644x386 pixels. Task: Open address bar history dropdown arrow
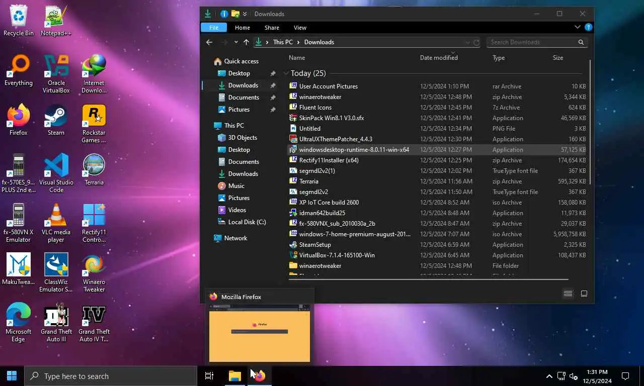pyautogui.click(x=467, y=43)
